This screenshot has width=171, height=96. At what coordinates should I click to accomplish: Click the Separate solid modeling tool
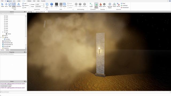coord(84,5)
